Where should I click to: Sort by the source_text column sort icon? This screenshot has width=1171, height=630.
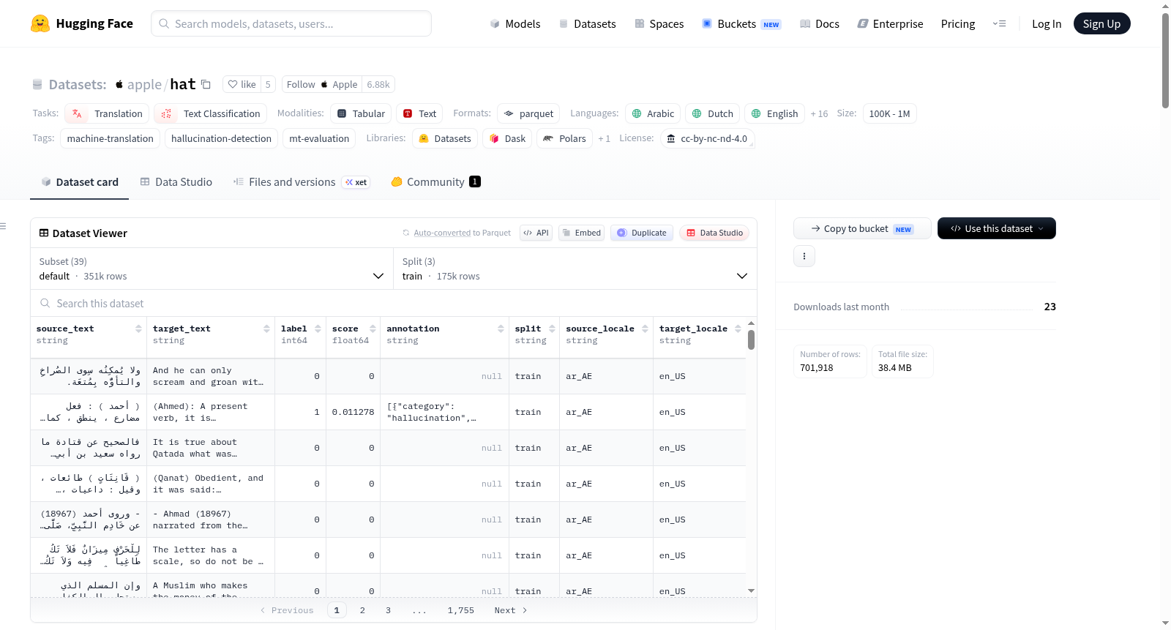(x=138, y=329)
